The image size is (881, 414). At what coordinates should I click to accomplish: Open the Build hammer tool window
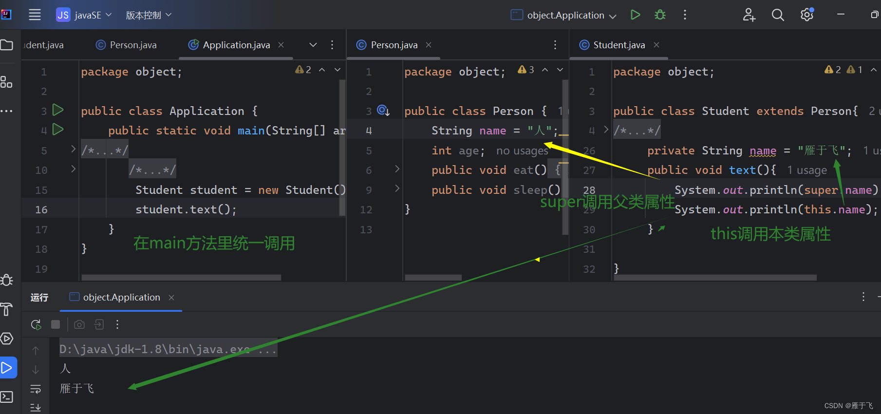pos(7,309)
